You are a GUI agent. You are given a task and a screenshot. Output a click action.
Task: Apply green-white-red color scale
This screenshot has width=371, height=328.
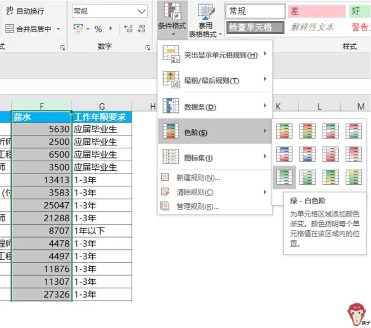(x=331, y=131)
